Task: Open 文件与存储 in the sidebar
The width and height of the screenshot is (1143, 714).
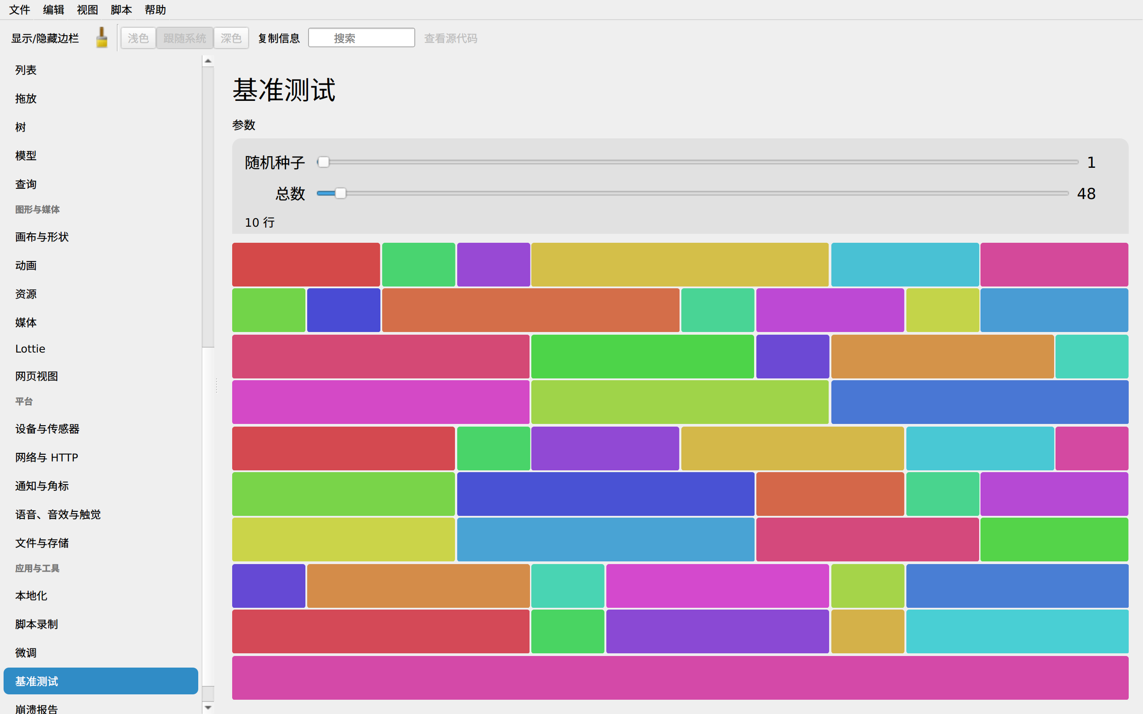Action: pyautogui.click(x=100, y=543)
